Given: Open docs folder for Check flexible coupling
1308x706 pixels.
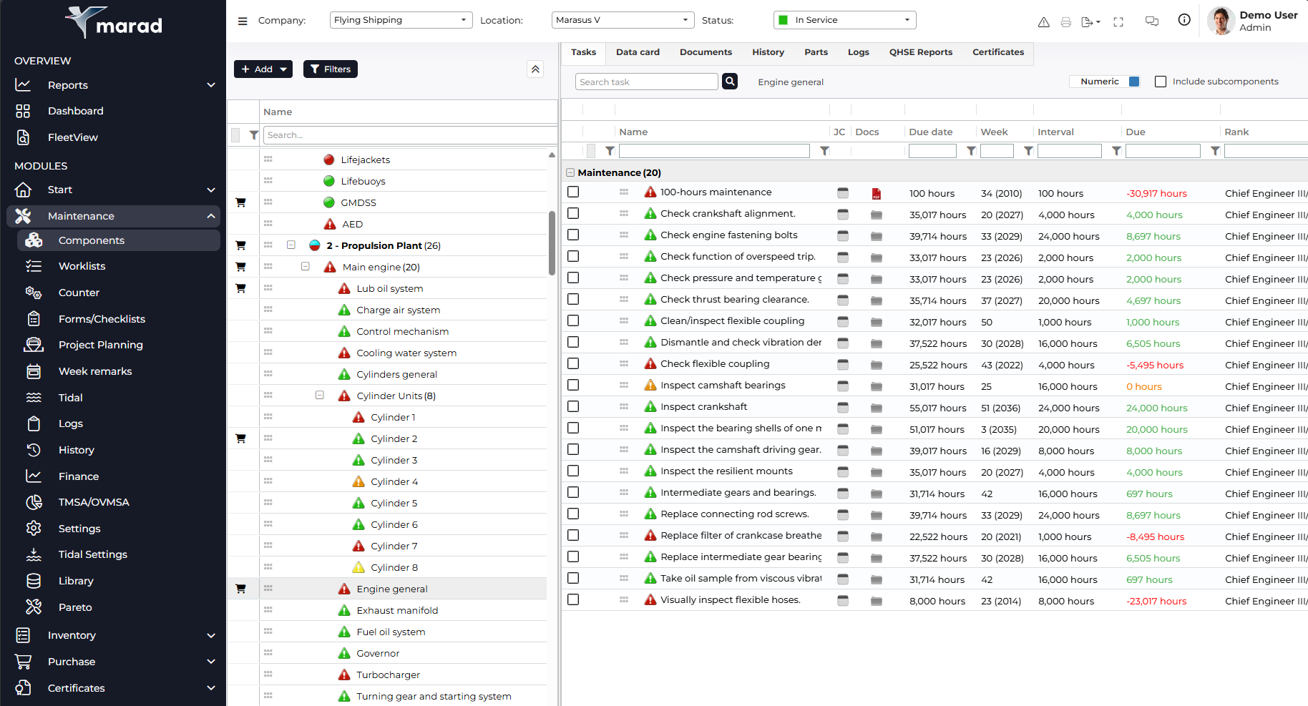Looking at the screenshot, I should coord(877,365).
